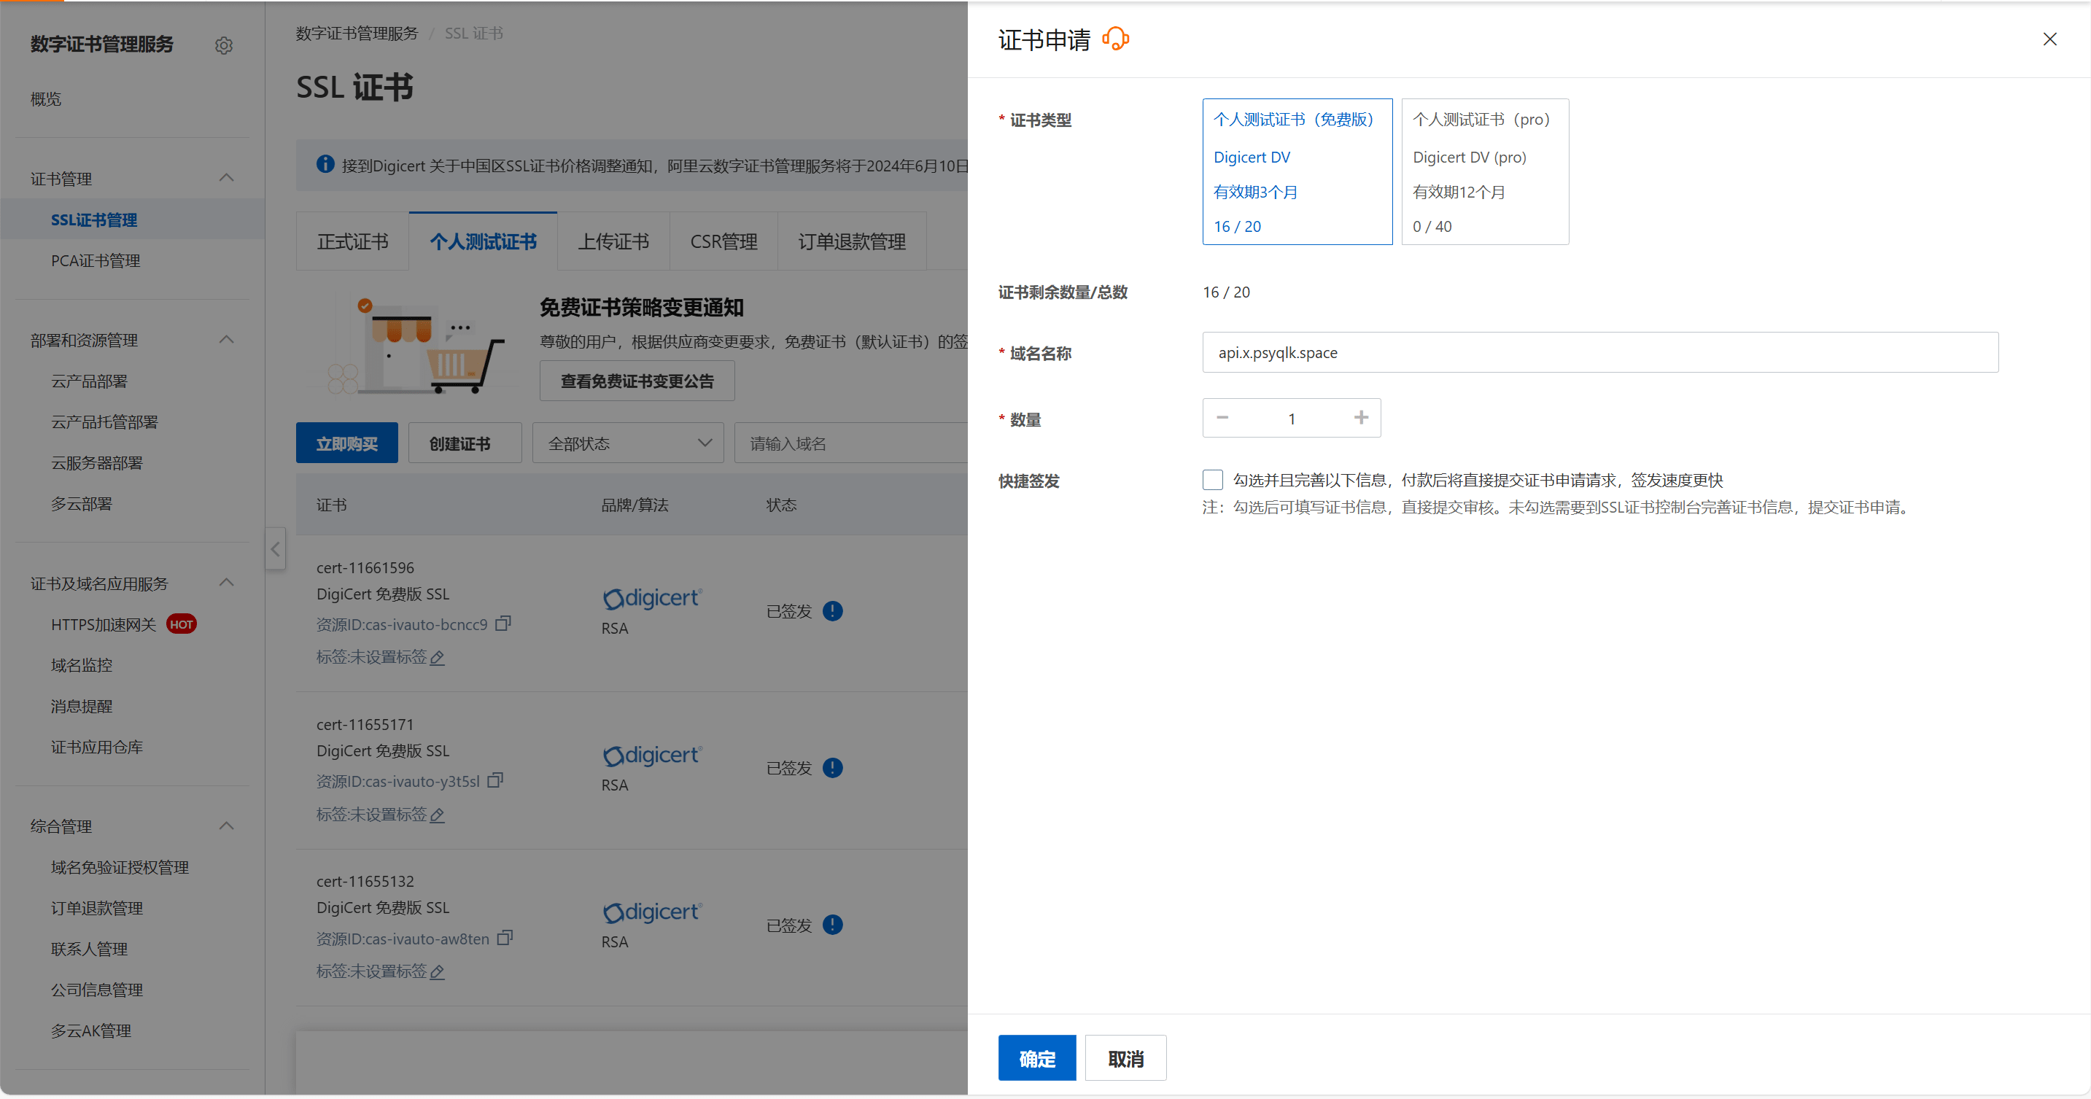Click 查看免费证书变更公告 button
The height and width of the screenshot is (1099, 2091).
(x=637, y=381)
